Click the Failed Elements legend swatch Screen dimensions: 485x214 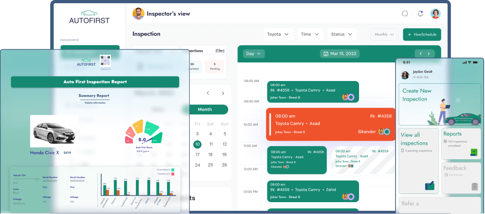pos(173,174)
